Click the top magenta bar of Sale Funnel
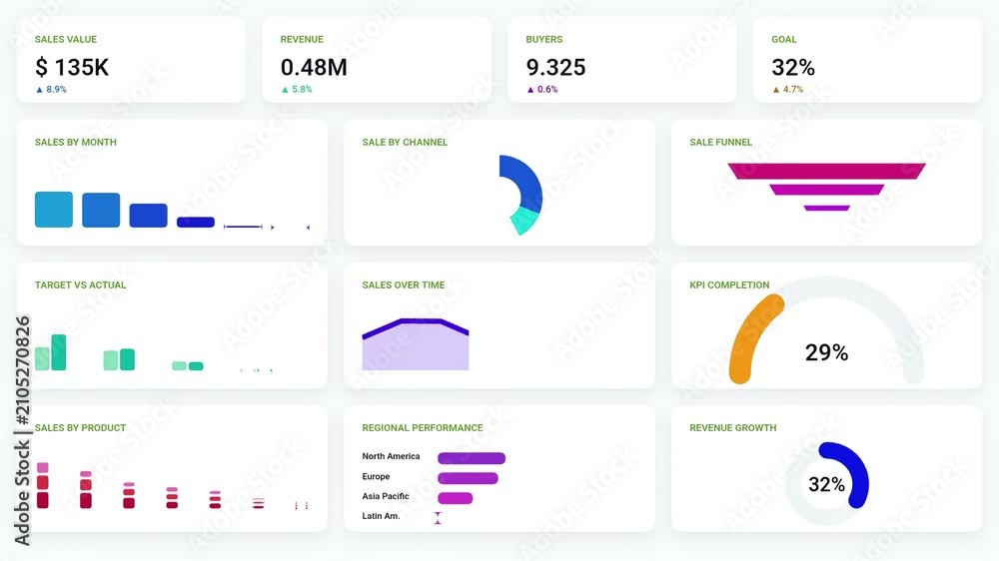The height and width of the screenshot is (561, 999). tap(826, 171)
